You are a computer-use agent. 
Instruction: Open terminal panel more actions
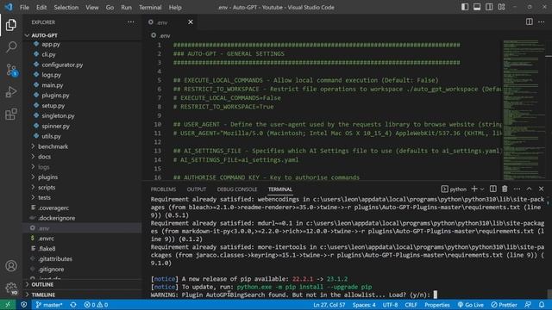(517, 189)
